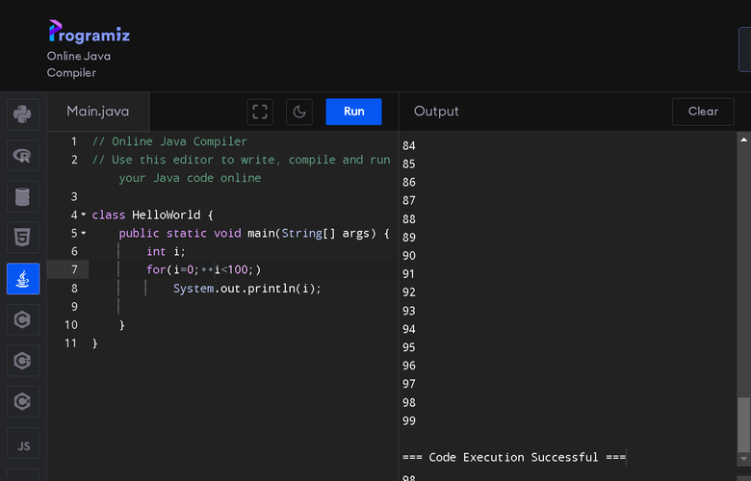The image size is (751, 481).
Task: Click the active Java compiler icon
Action: (23, 279)
